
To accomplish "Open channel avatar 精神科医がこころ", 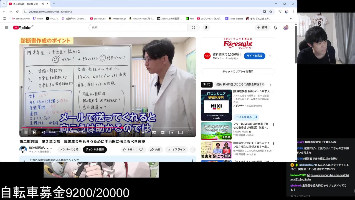I will tap(23, 149).
